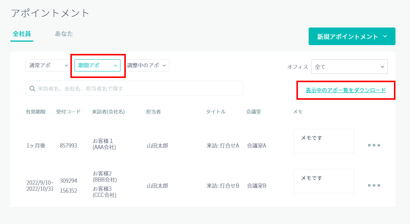This screenshot has width=410, height=224.
Task: Download list via 表示中のアポ一覧をダウンロード link
Action: tap(346, 90)
